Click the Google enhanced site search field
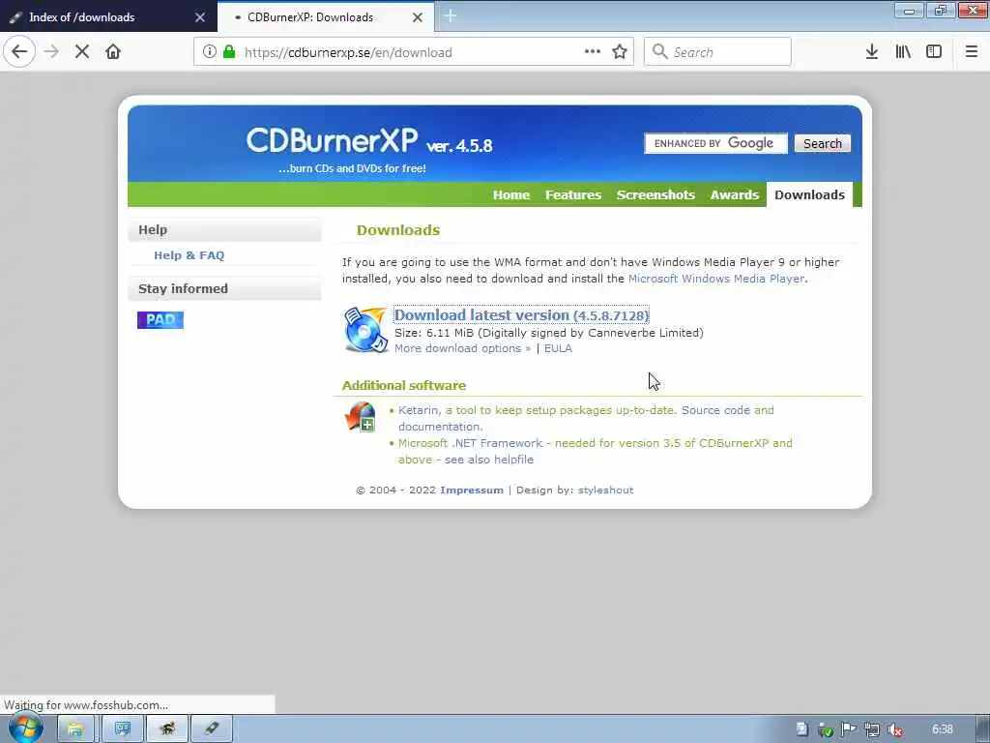 pos(715,143)
